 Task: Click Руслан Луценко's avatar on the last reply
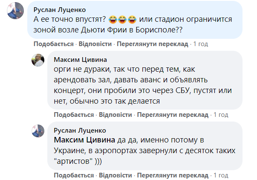38,131
